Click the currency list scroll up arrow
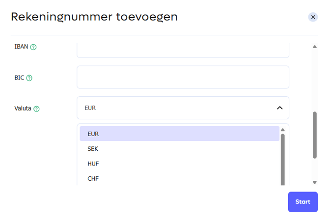This screenshot has width=329, height=222. point(283,130)
